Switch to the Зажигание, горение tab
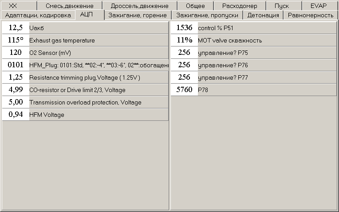Image resolution: width=339 pixels, height=212 pixels. click(x=138, y=15)
